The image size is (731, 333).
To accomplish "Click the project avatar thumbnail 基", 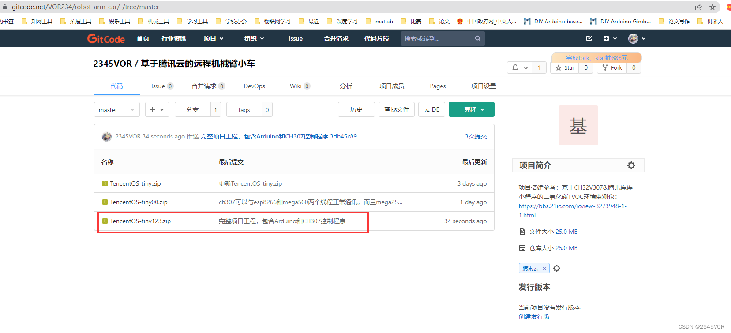I will click(x=578, y=125).
